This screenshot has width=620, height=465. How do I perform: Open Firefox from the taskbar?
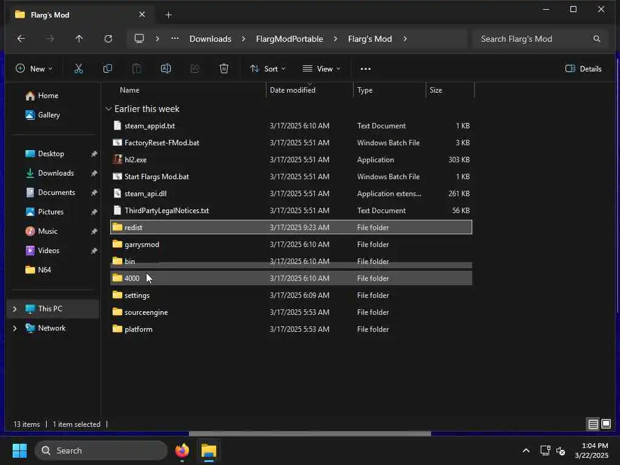point(182,450)
